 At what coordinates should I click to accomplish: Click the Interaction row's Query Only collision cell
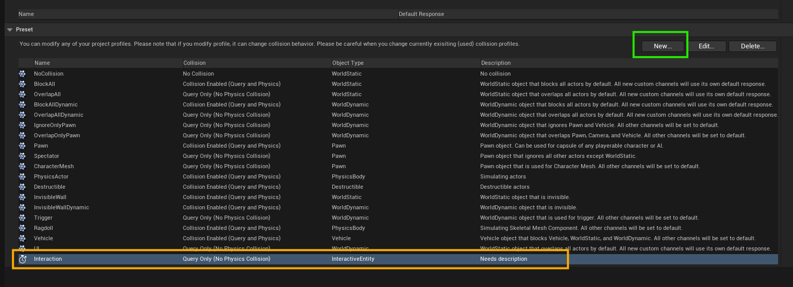coord(226,259)
